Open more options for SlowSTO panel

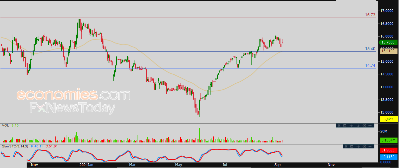(370, 146)
